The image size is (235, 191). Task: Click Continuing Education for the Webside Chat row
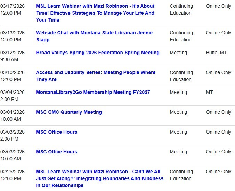181,36
